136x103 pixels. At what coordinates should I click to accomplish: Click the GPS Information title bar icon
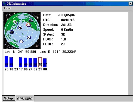(5, 4)
